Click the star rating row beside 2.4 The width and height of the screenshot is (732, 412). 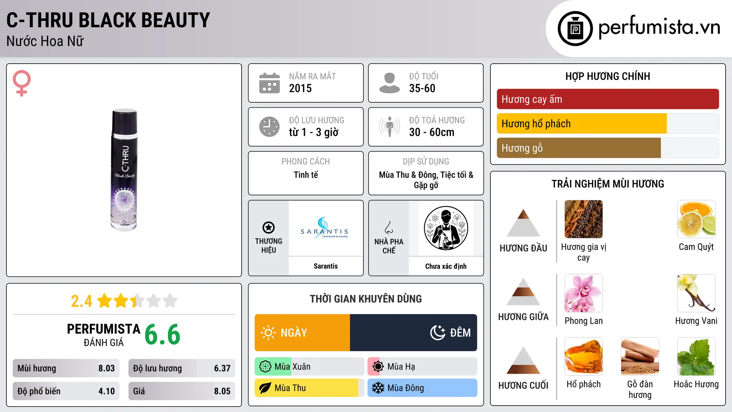click(x=137, y=301)
